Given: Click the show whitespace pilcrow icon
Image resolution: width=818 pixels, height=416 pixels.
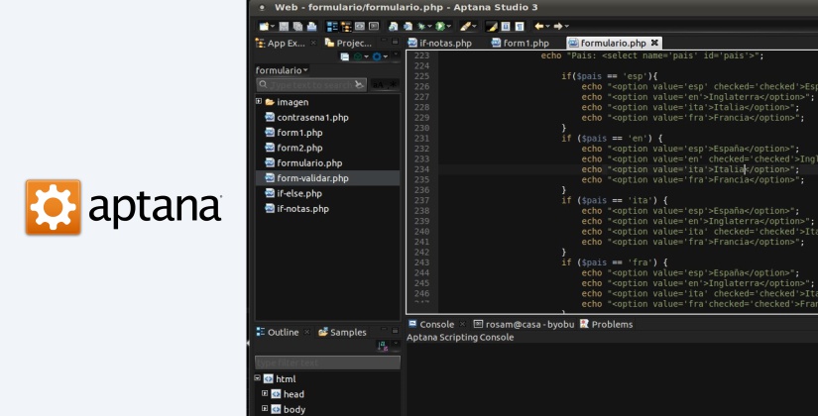Looking at the screenshot, I should (521, 26).
